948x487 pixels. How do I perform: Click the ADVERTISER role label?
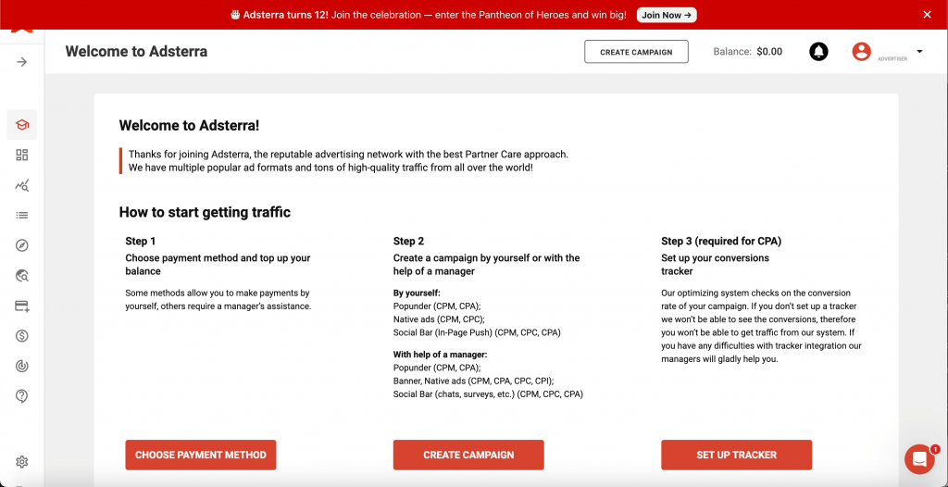click(892, 58)
